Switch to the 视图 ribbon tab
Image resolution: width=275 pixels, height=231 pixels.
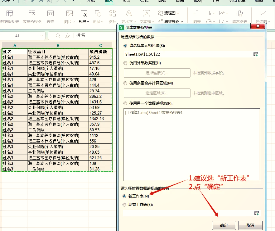(197, 1)
